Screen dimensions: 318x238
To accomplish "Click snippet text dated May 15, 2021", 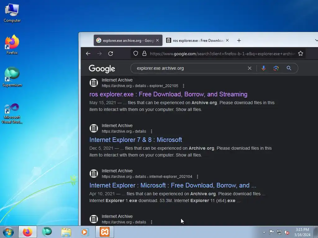I will [182, 106].
